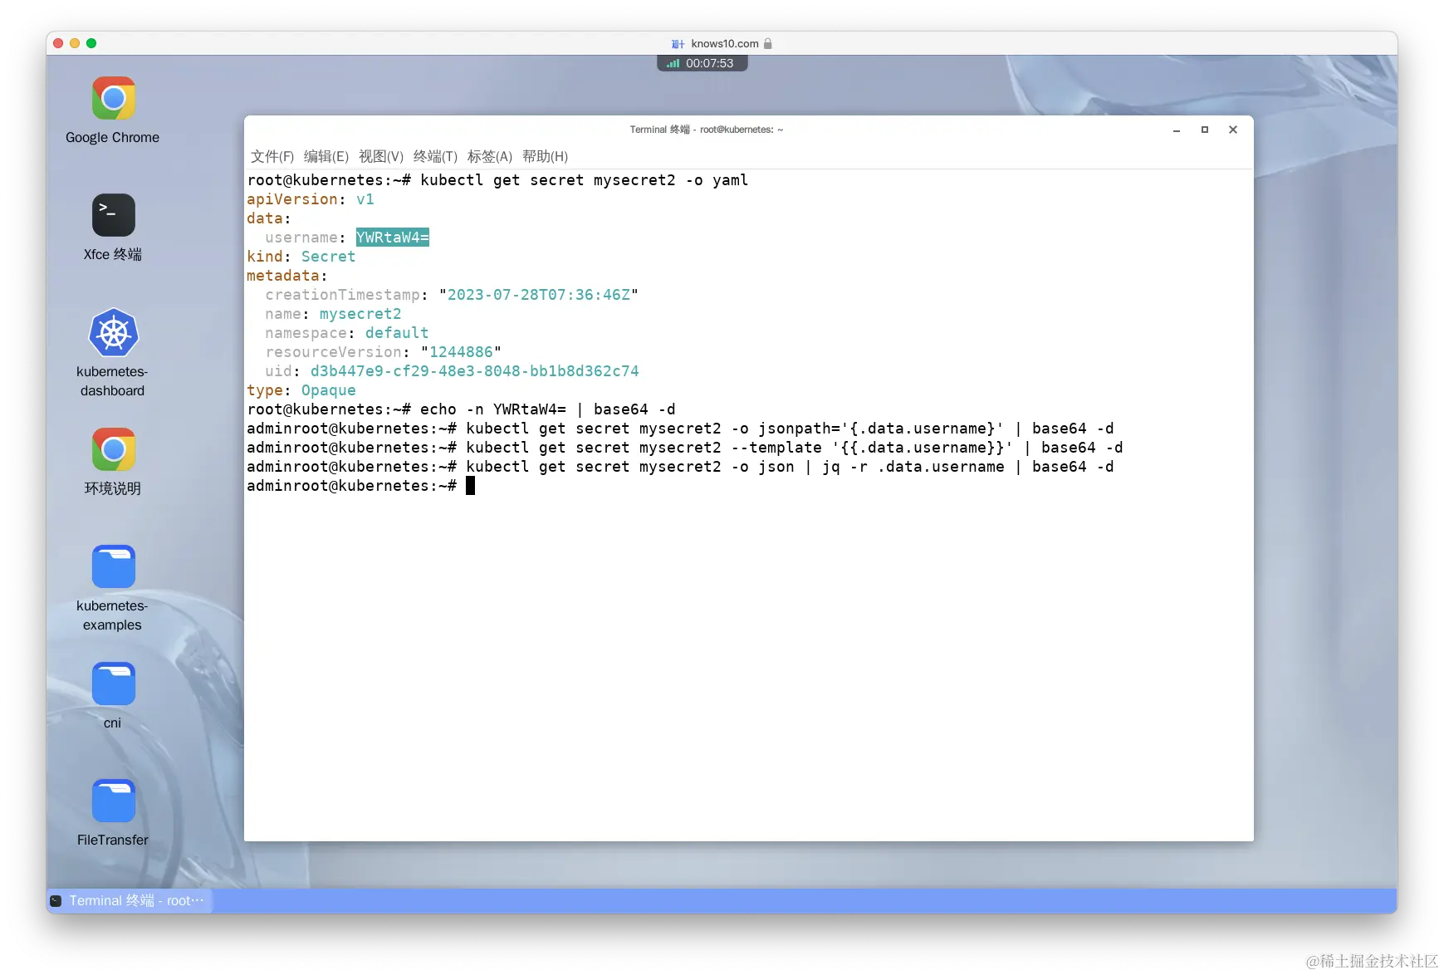The width and height of the screenshot is (1444, 975).
Task: Open the 终端(T) menu
Action: coord(434,156)
